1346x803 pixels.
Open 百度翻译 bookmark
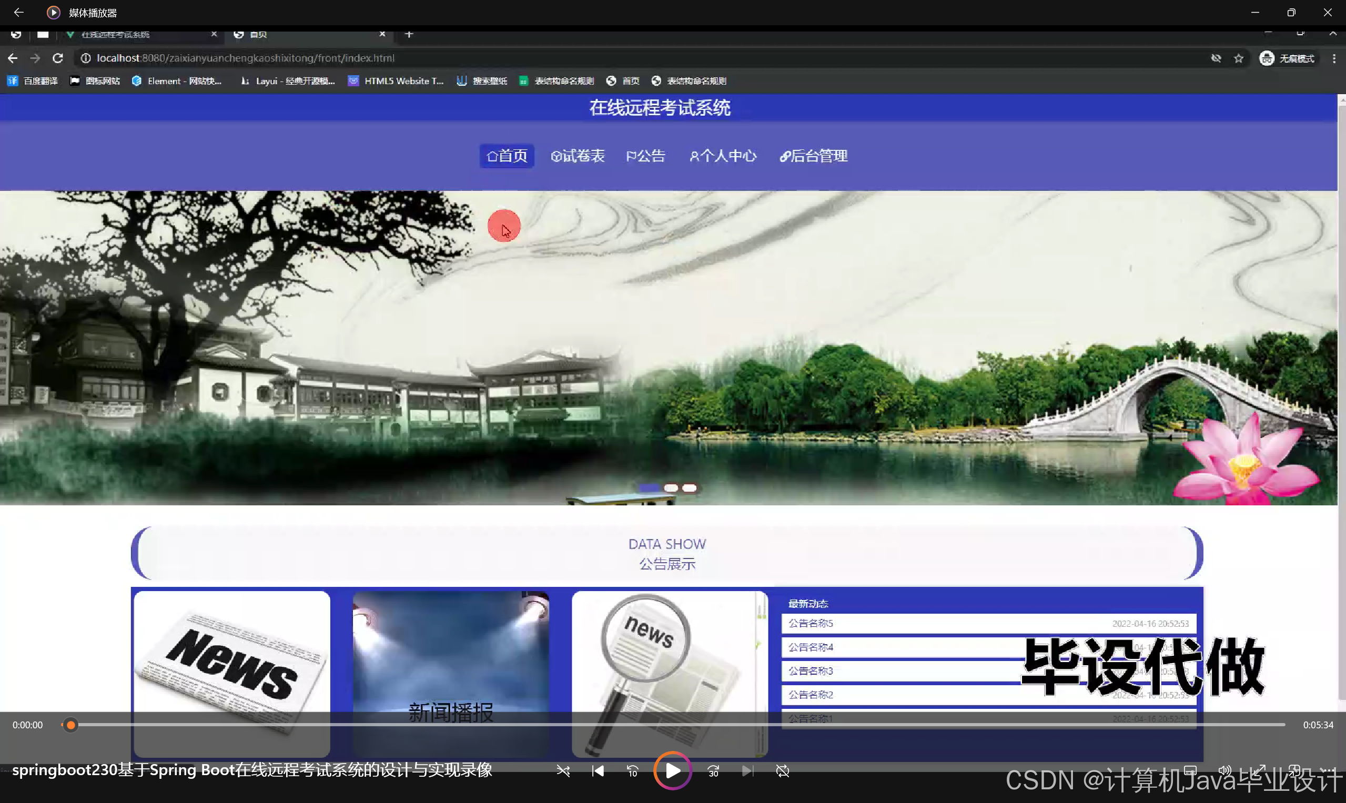pos(33,81)
